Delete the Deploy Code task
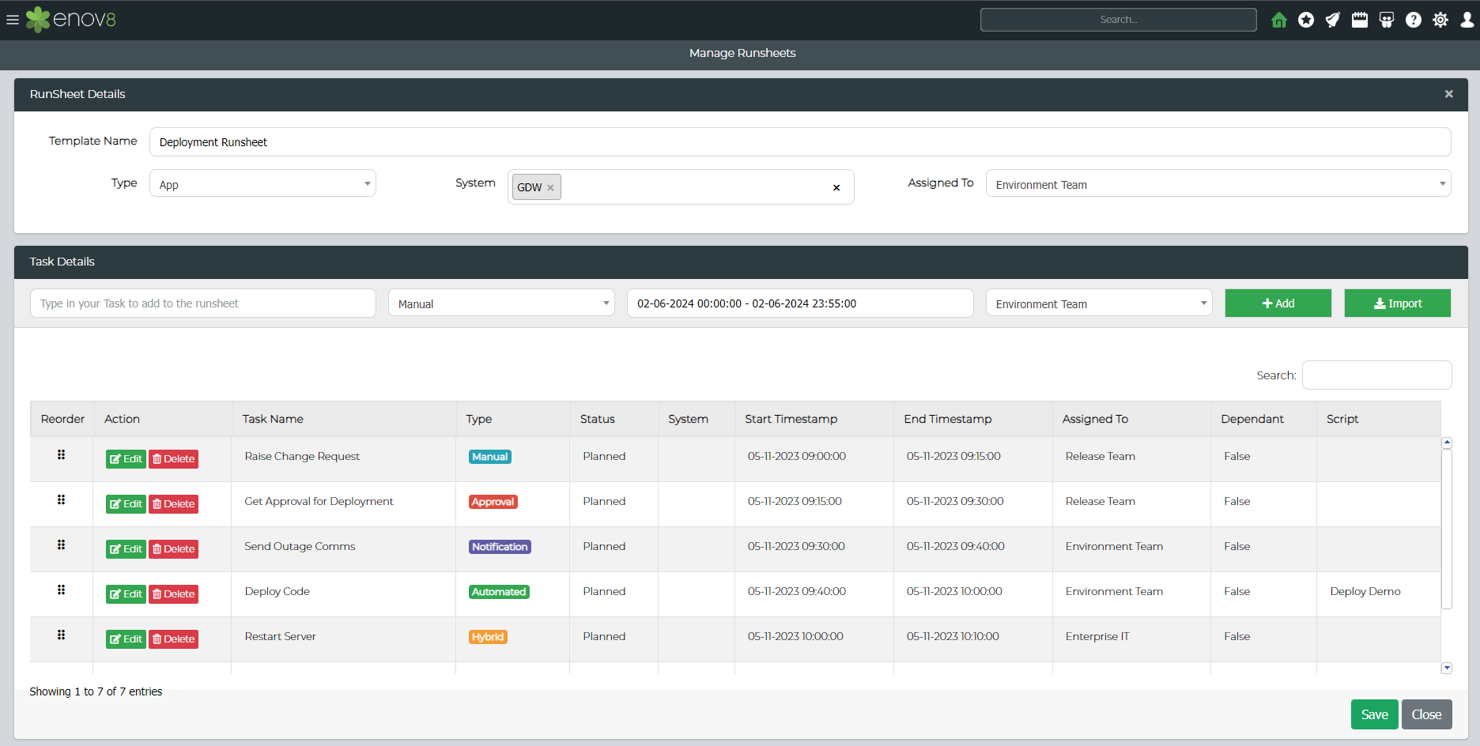The image size is (1480, 746). 174,594
